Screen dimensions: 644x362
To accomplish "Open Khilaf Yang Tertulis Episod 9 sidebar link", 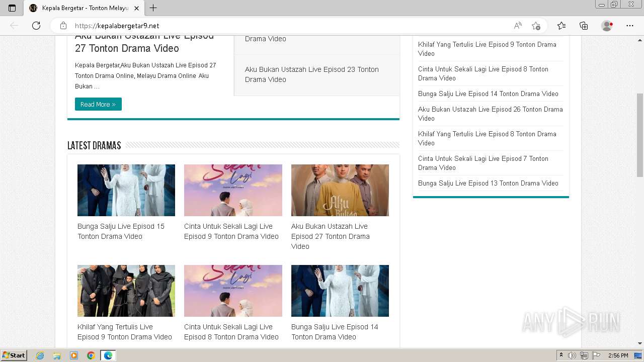I will tap(487, 49).
